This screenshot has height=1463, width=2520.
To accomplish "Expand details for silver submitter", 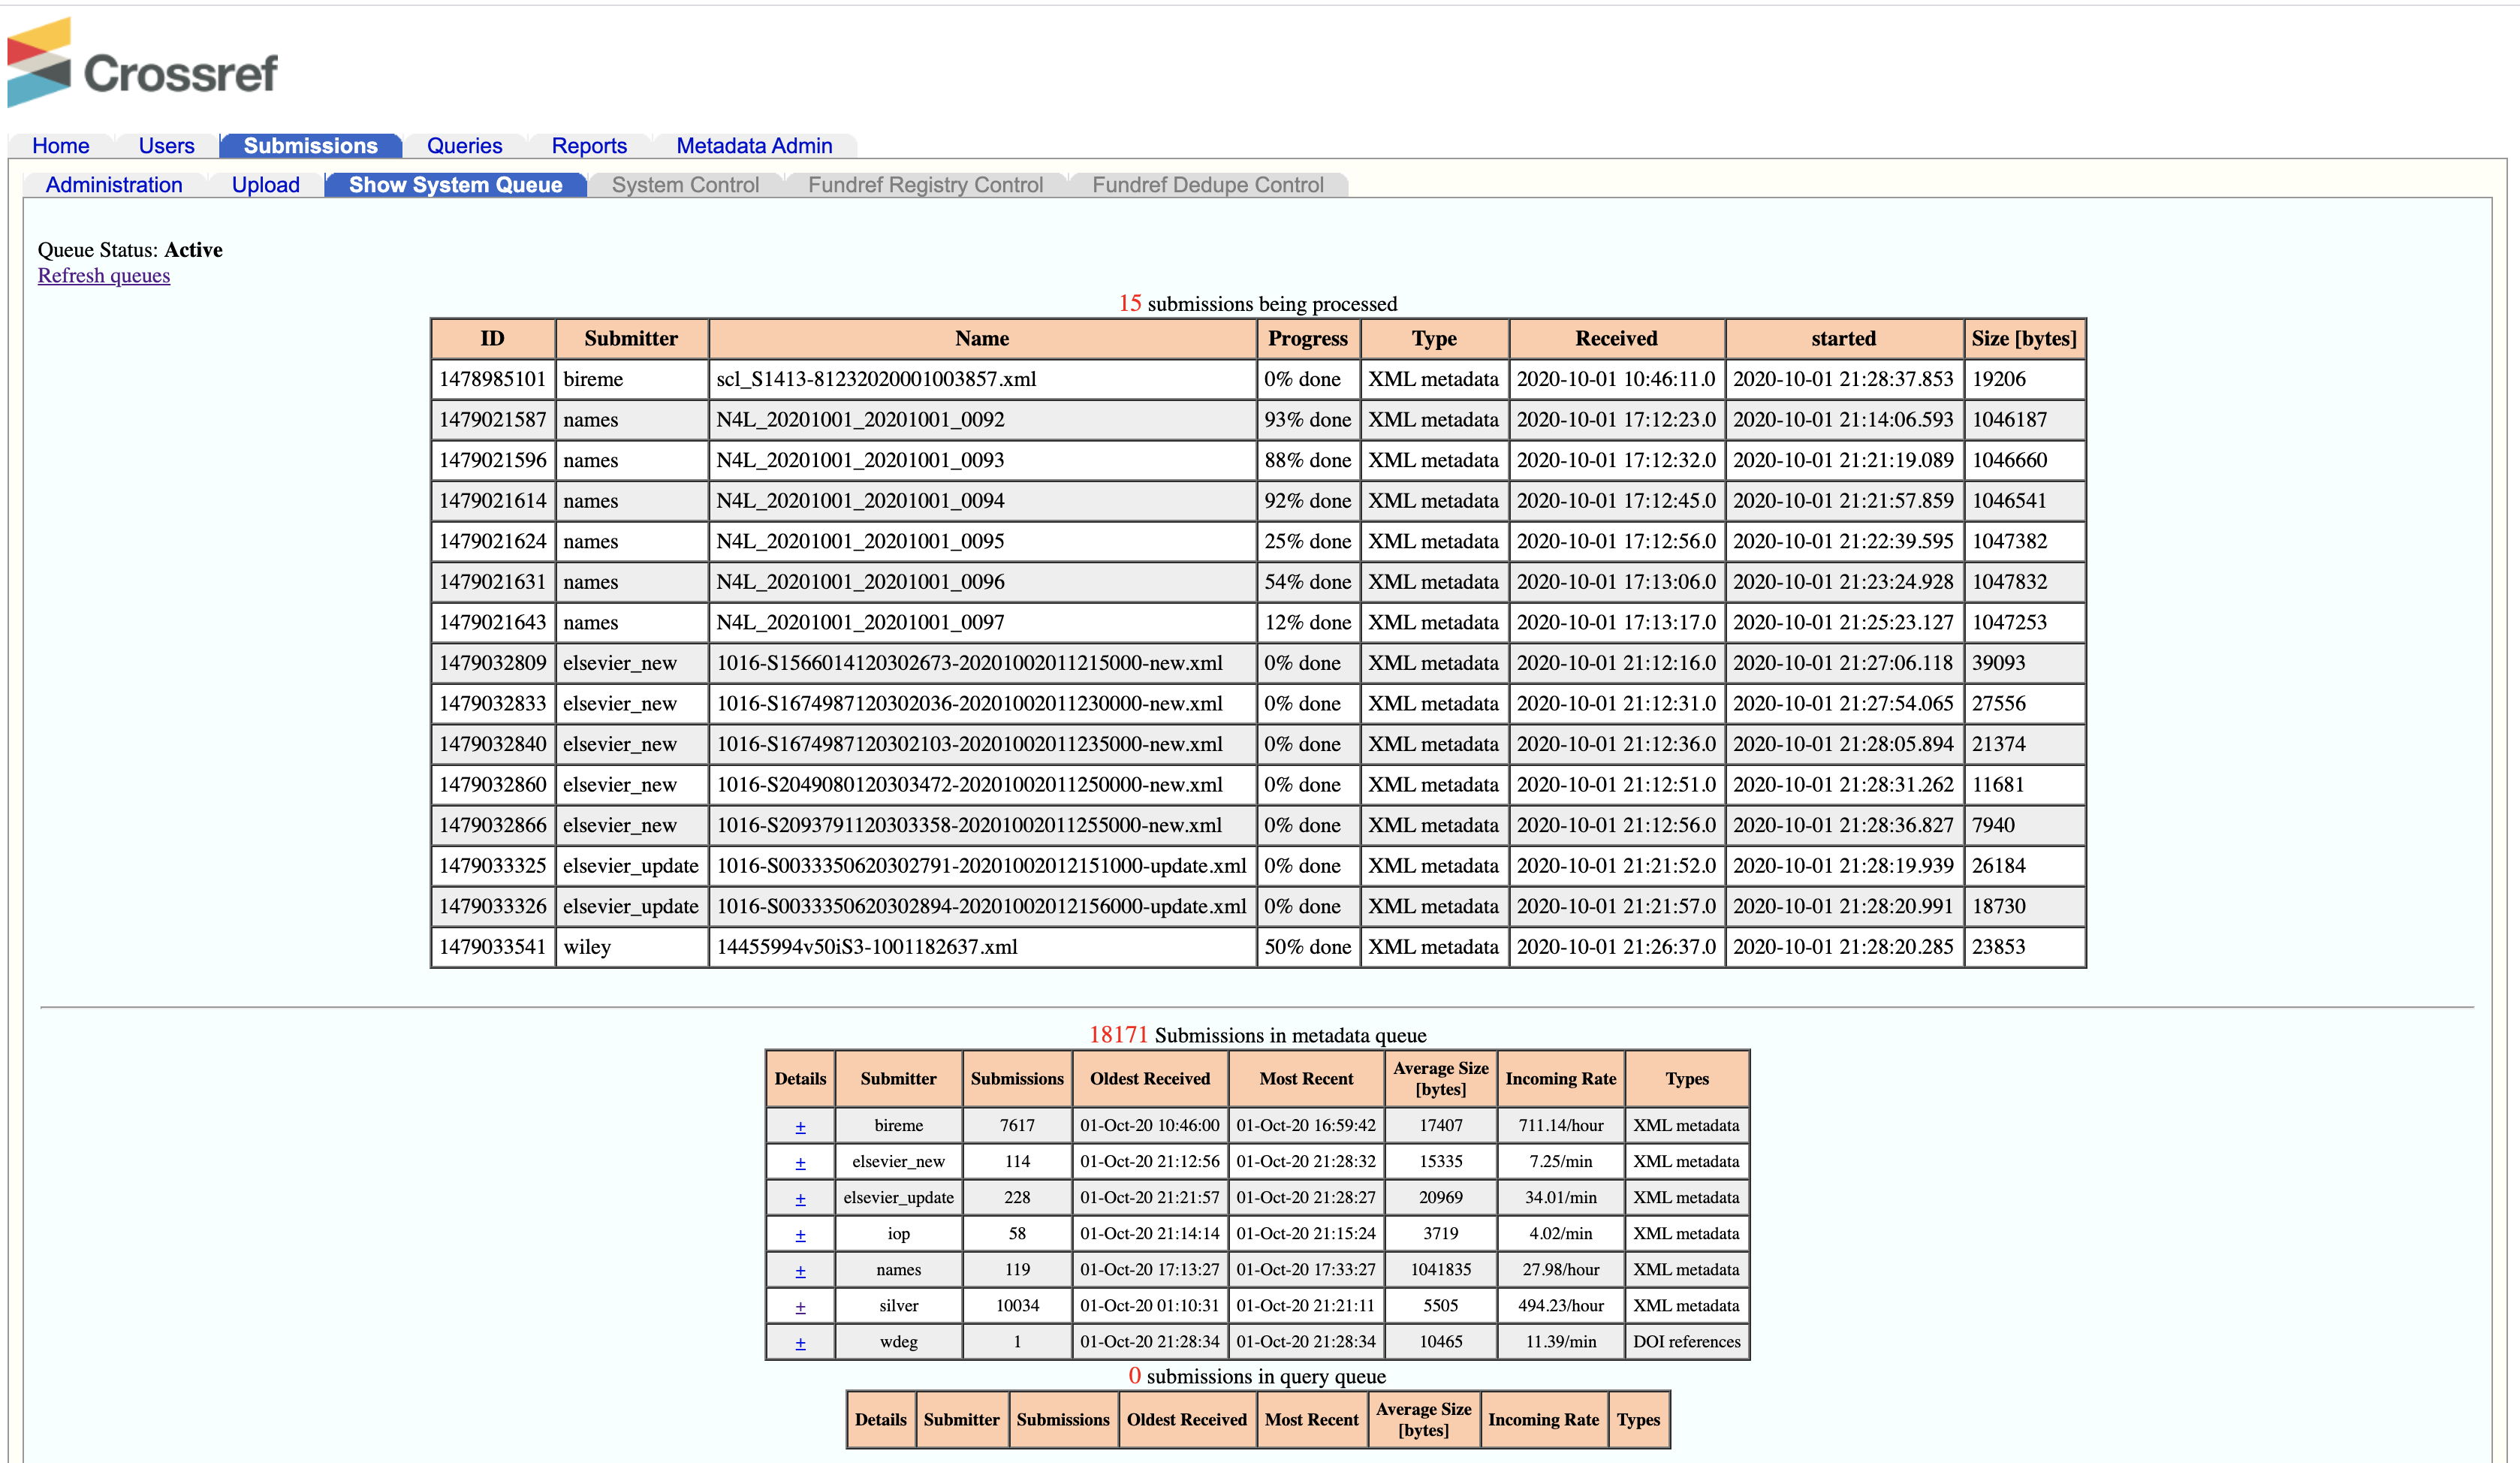I will point(800,1305).
